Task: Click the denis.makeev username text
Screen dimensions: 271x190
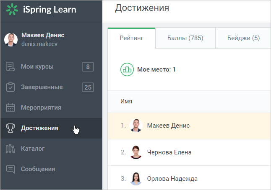Action: point(39,44)
